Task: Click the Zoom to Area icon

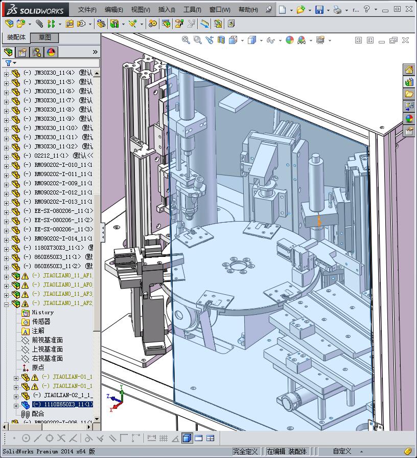Action: [x=197, y=40]
